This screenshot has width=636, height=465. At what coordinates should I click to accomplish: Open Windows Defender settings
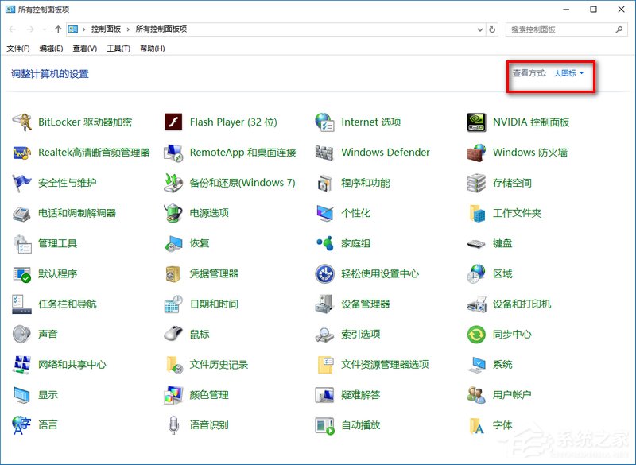[x=385, y=152]
